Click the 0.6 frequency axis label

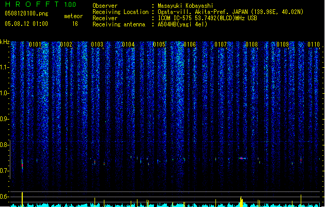coord(4,197)
